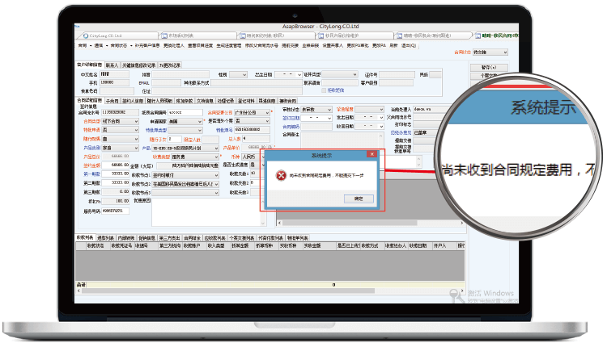Open the 文档信息 tab
The image size is (607, 343).
point(205,101)
